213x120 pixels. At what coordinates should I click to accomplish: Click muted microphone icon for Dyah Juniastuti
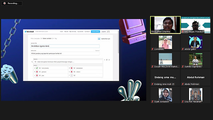click(152, 101)
